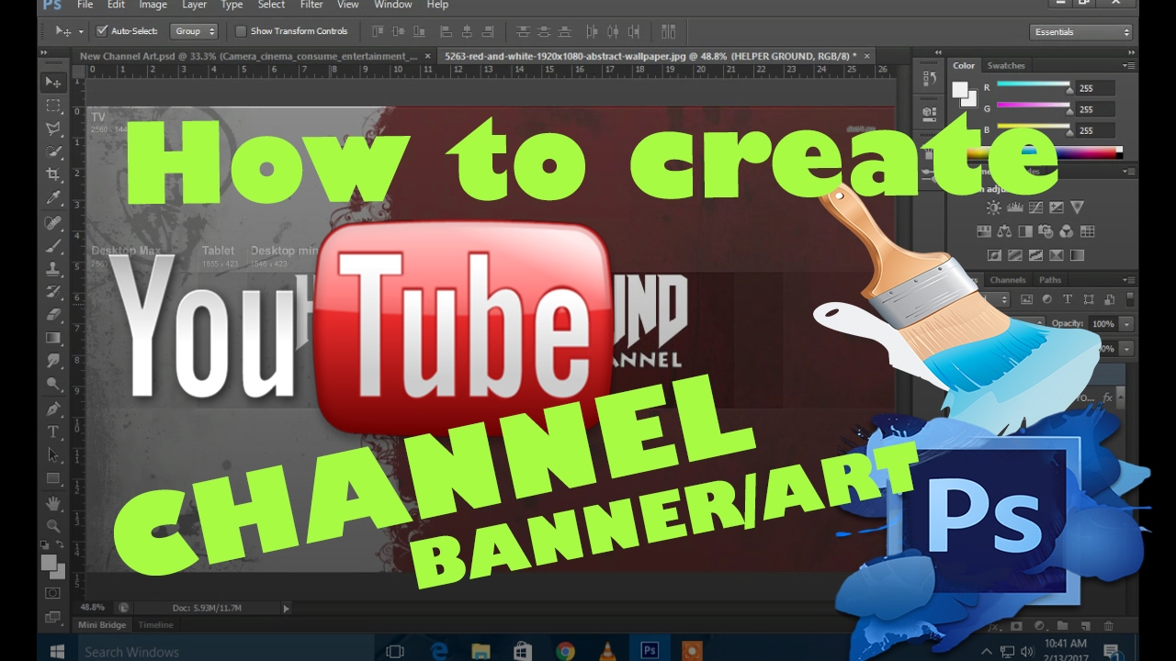Select the Eyedropper tool
This screenshot has height=661, width=1176.
[x=53, y=198]
